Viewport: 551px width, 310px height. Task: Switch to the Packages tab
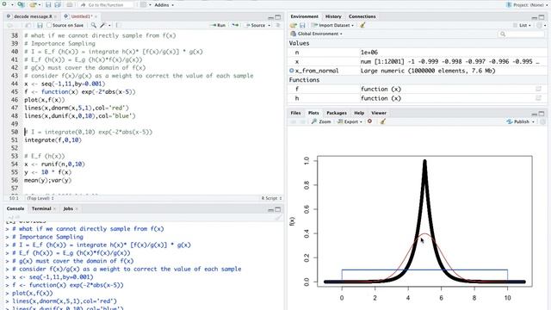tap(337, 113)
